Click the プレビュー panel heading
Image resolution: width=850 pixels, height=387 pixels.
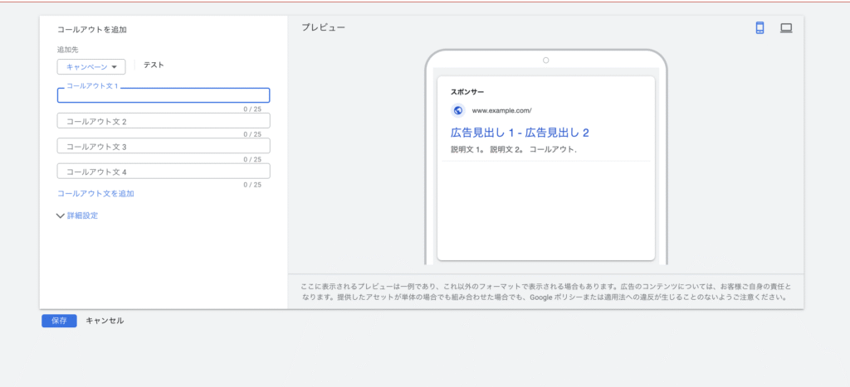[324, 28]
